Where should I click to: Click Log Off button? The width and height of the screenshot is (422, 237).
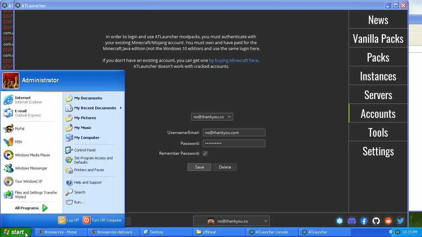point(69,220)
